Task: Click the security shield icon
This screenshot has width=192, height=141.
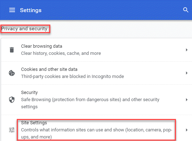Action: tap(12, 100)
